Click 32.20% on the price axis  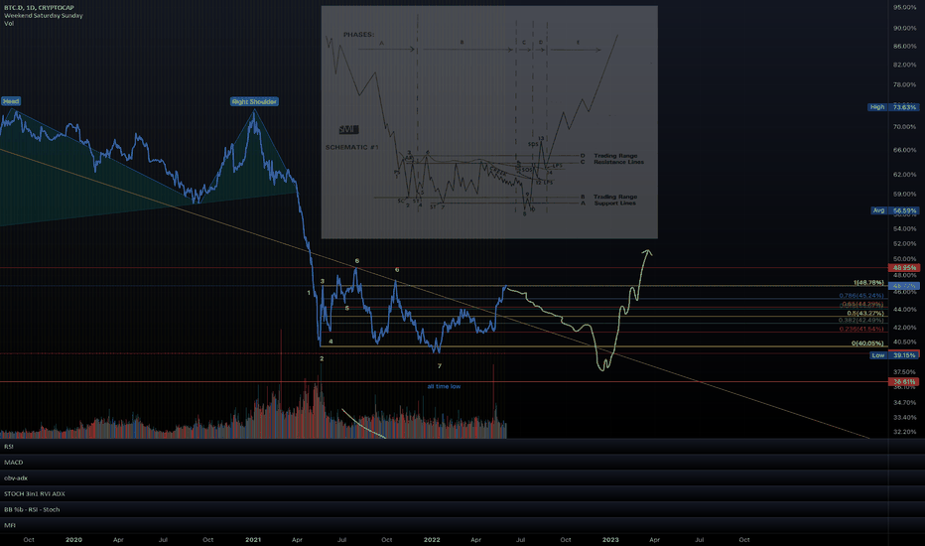pos(904,432)
